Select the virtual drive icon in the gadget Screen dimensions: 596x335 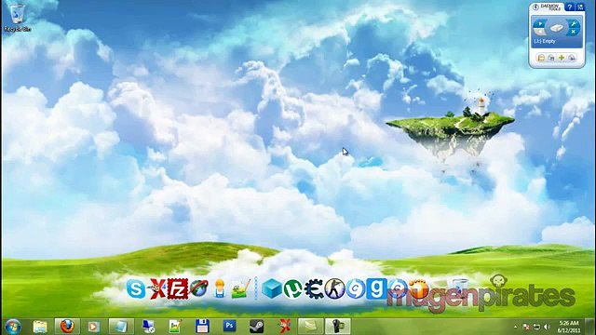point(557,28)
